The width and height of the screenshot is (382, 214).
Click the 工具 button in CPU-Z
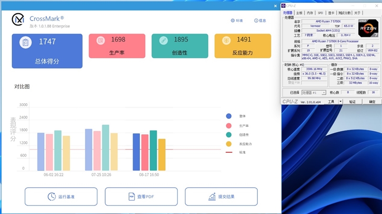tap(331, 102)
